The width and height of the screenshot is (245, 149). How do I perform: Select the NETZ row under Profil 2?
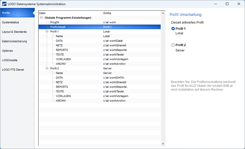pyautogui.click(x=100, y=82)
